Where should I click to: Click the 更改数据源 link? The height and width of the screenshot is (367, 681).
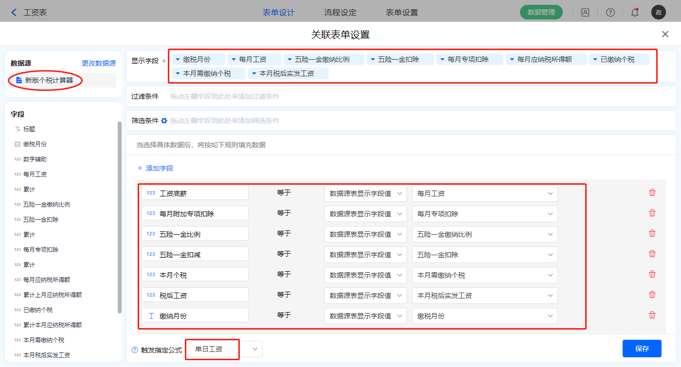[x=99, y=63]
